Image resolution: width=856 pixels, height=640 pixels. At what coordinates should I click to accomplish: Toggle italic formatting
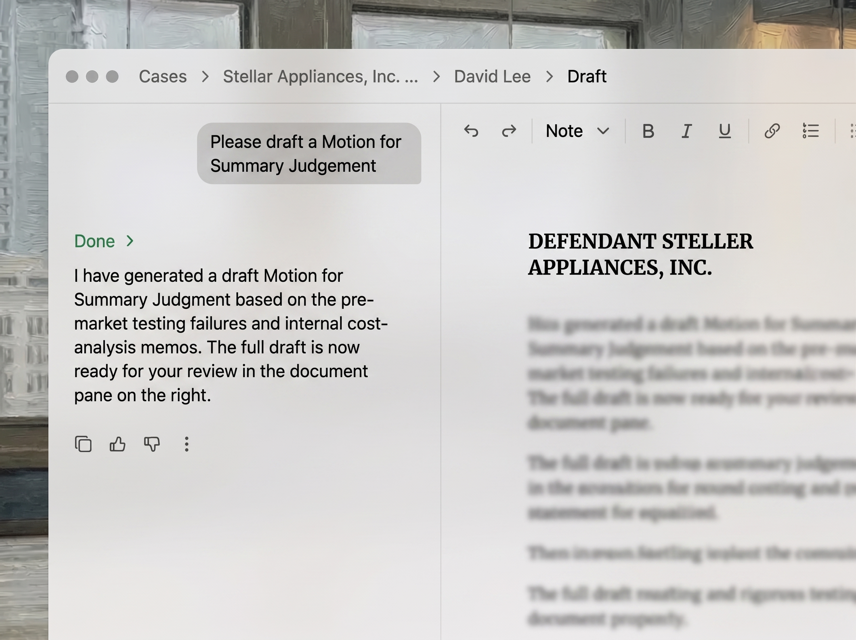pyautogui.click(x=687, y=131)
